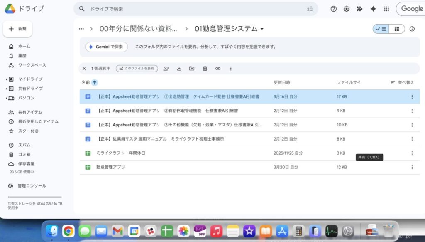Open the help icon in the header
The image size is (425, 242).
333,8
